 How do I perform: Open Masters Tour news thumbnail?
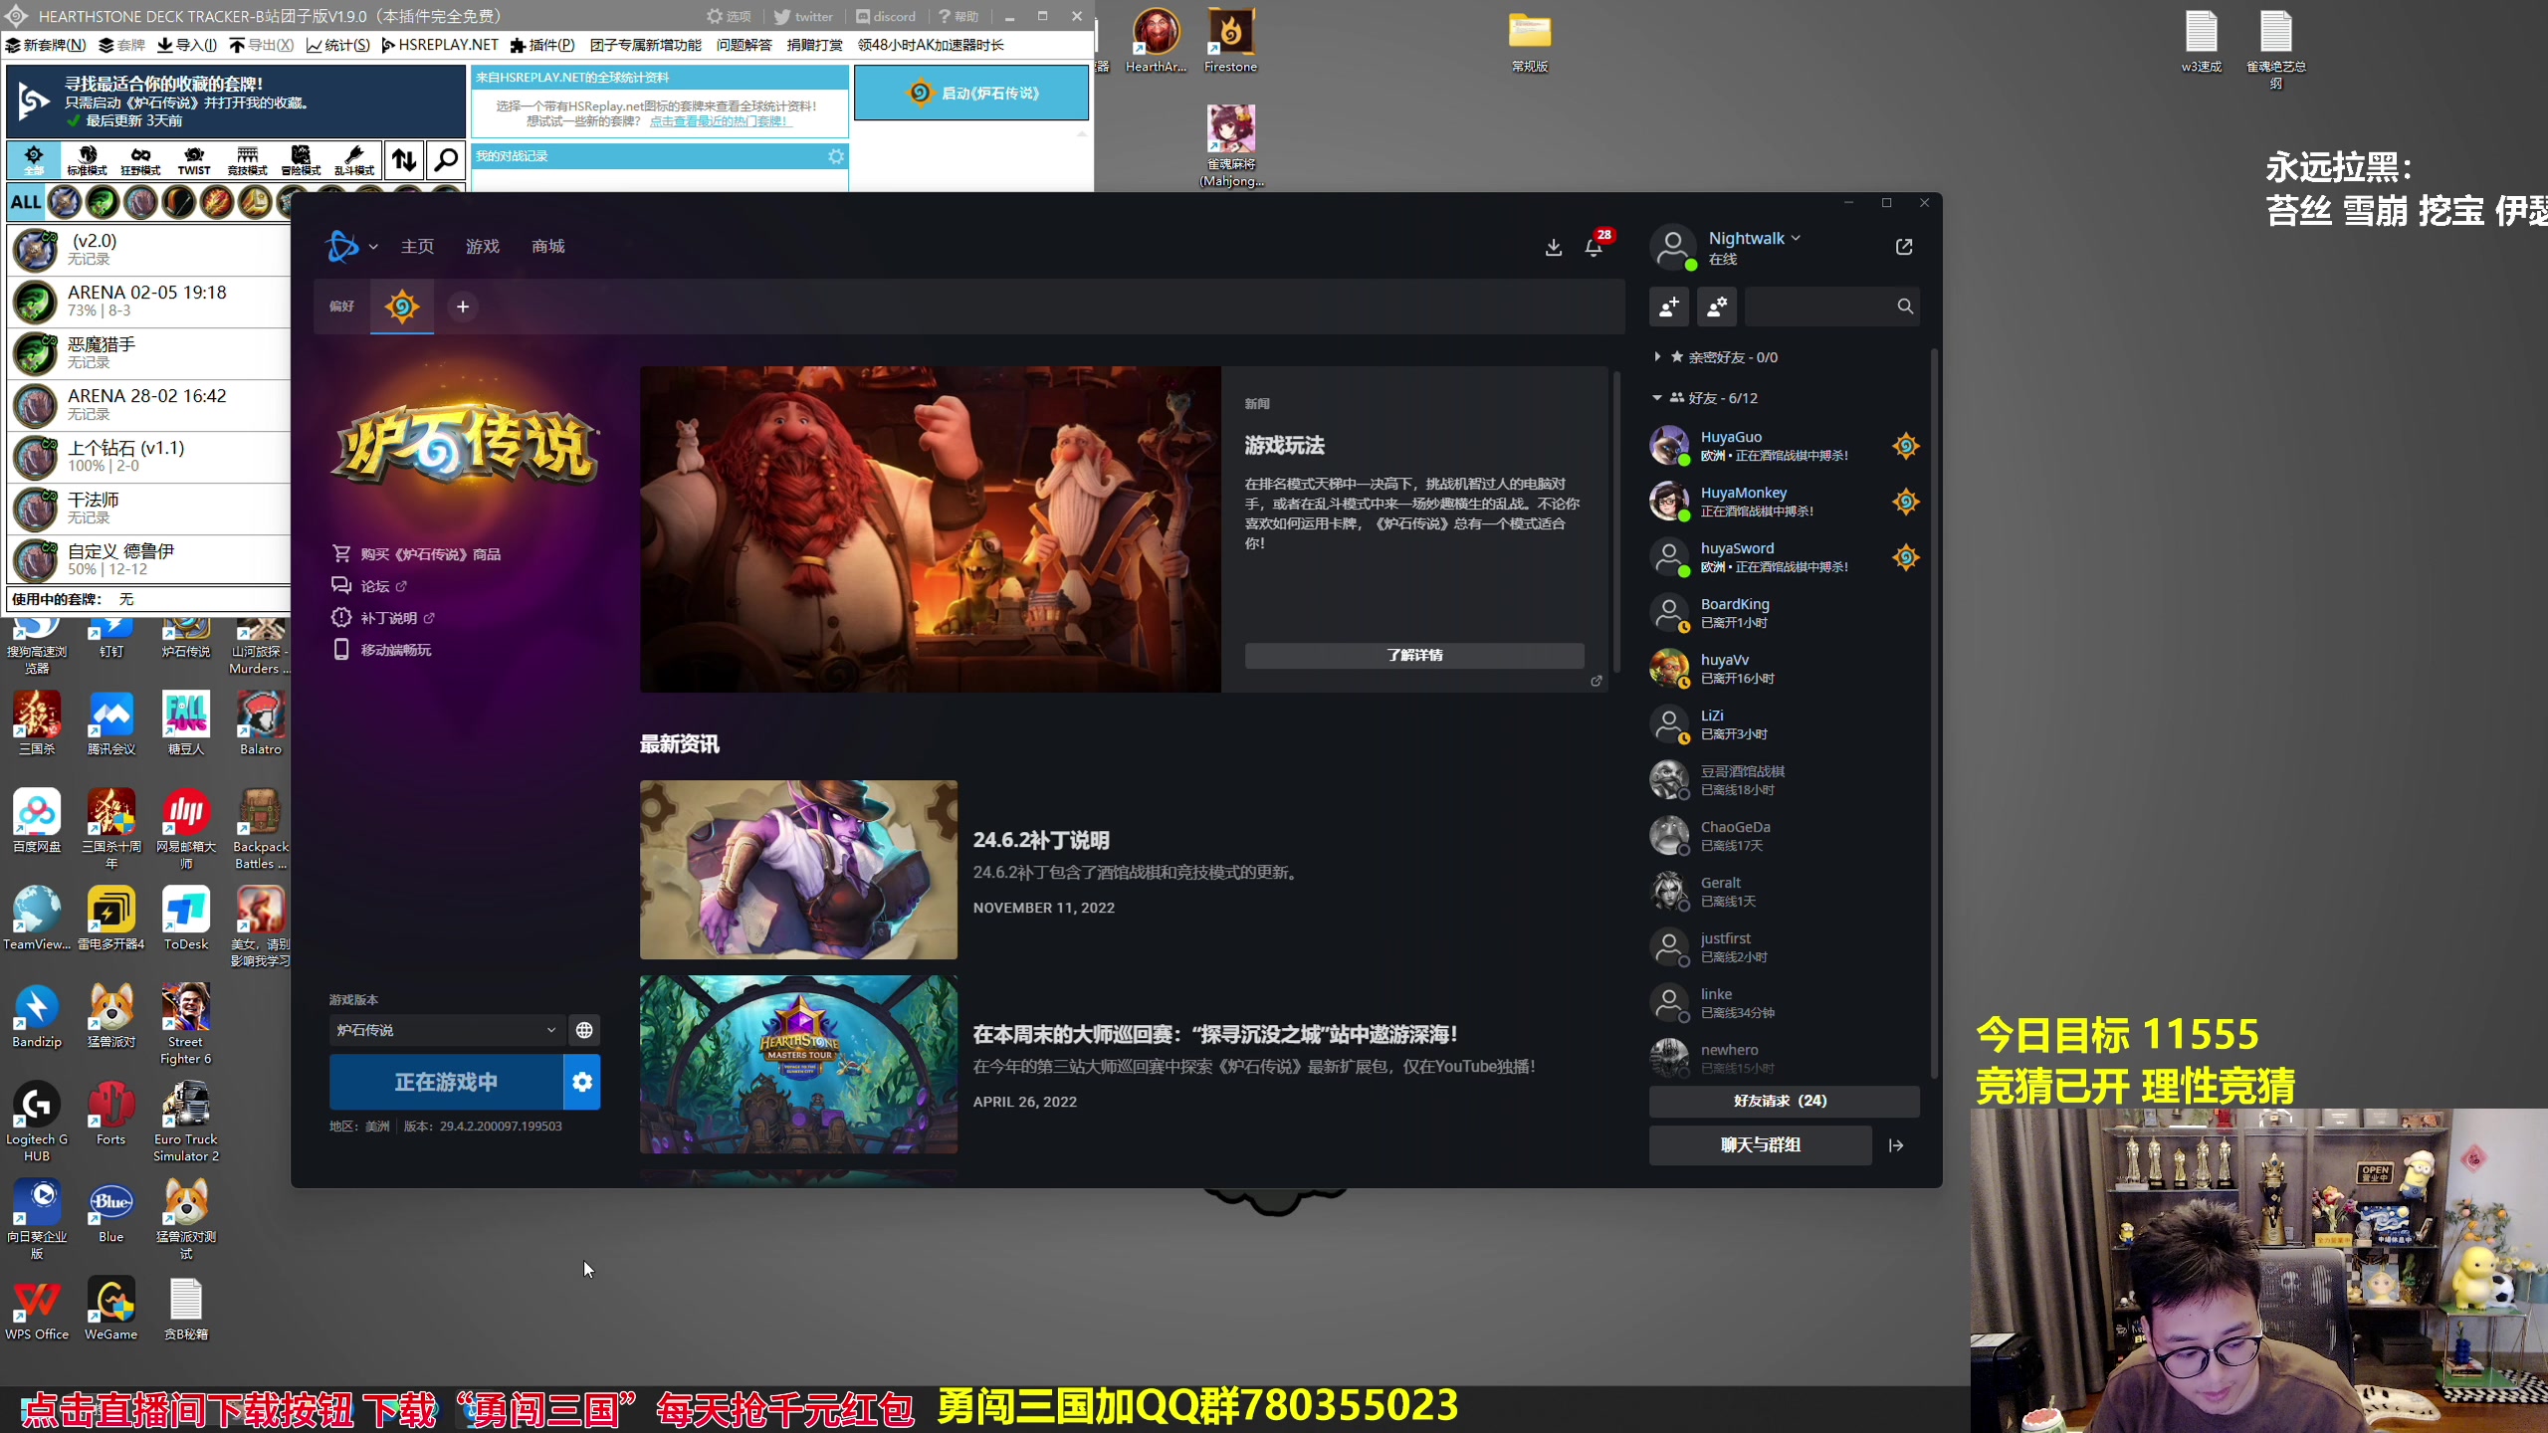(798, 1064)
